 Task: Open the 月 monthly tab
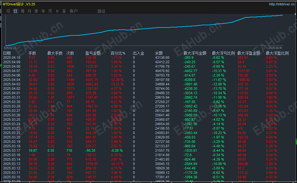[x=29, y=11]
